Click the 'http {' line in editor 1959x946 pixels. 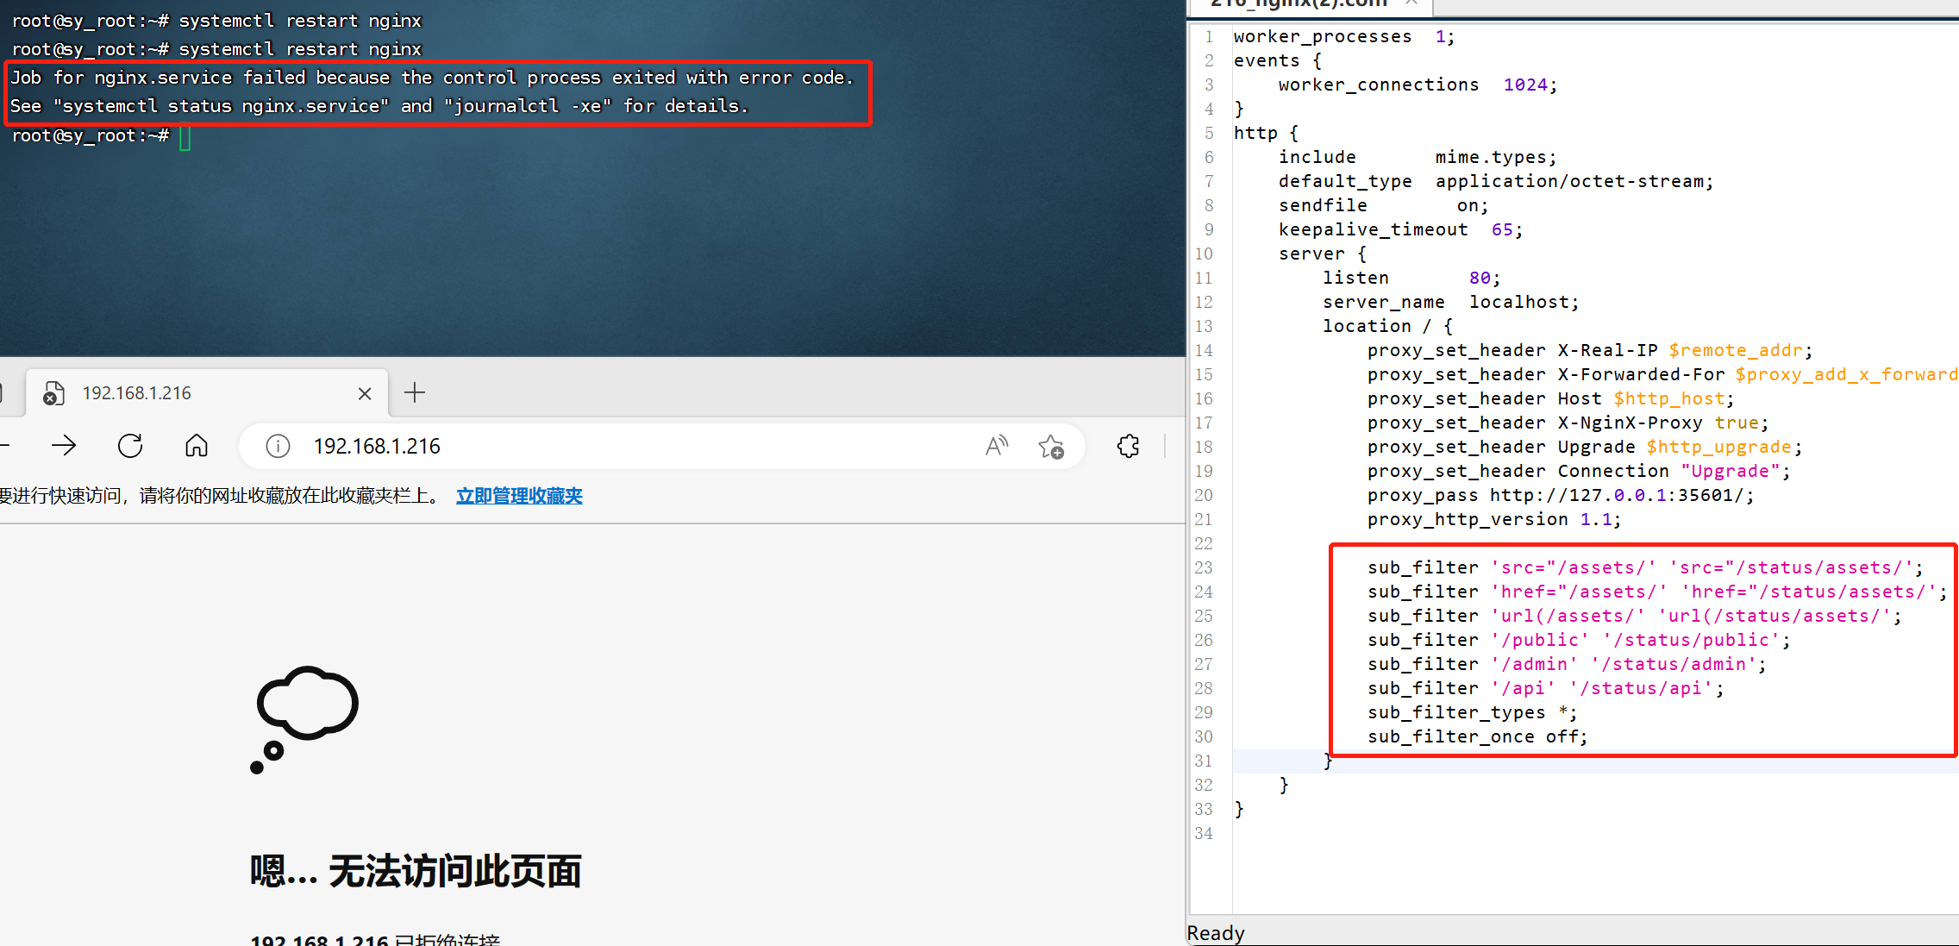point(1266,133)
